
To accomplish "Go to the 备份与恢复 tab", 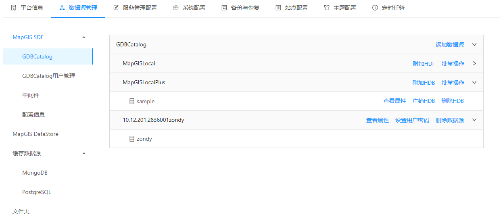I will click(x=240, y=8).
